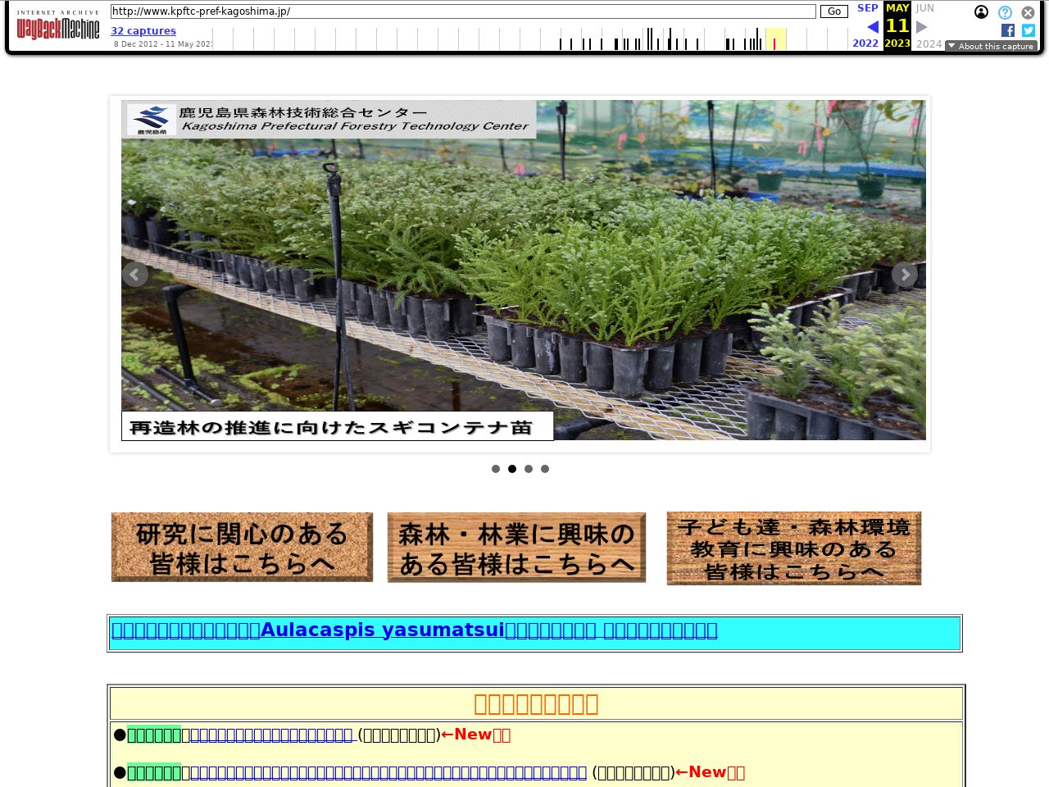Select the first carousel dot

click(496, 469)
